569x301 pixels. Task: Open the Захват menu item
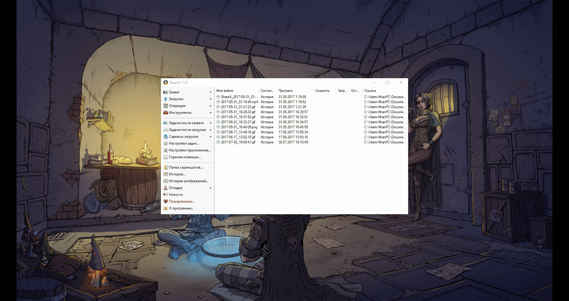[187, 92]
